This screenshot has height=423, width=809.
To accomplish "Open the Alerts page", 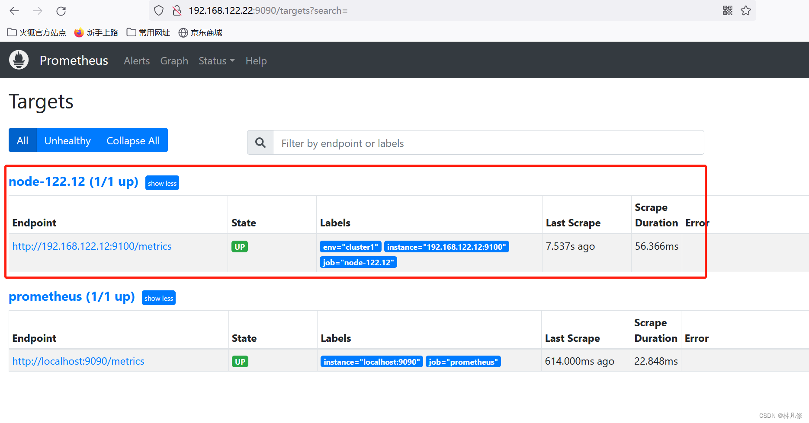I will click(x=137, y=61).
